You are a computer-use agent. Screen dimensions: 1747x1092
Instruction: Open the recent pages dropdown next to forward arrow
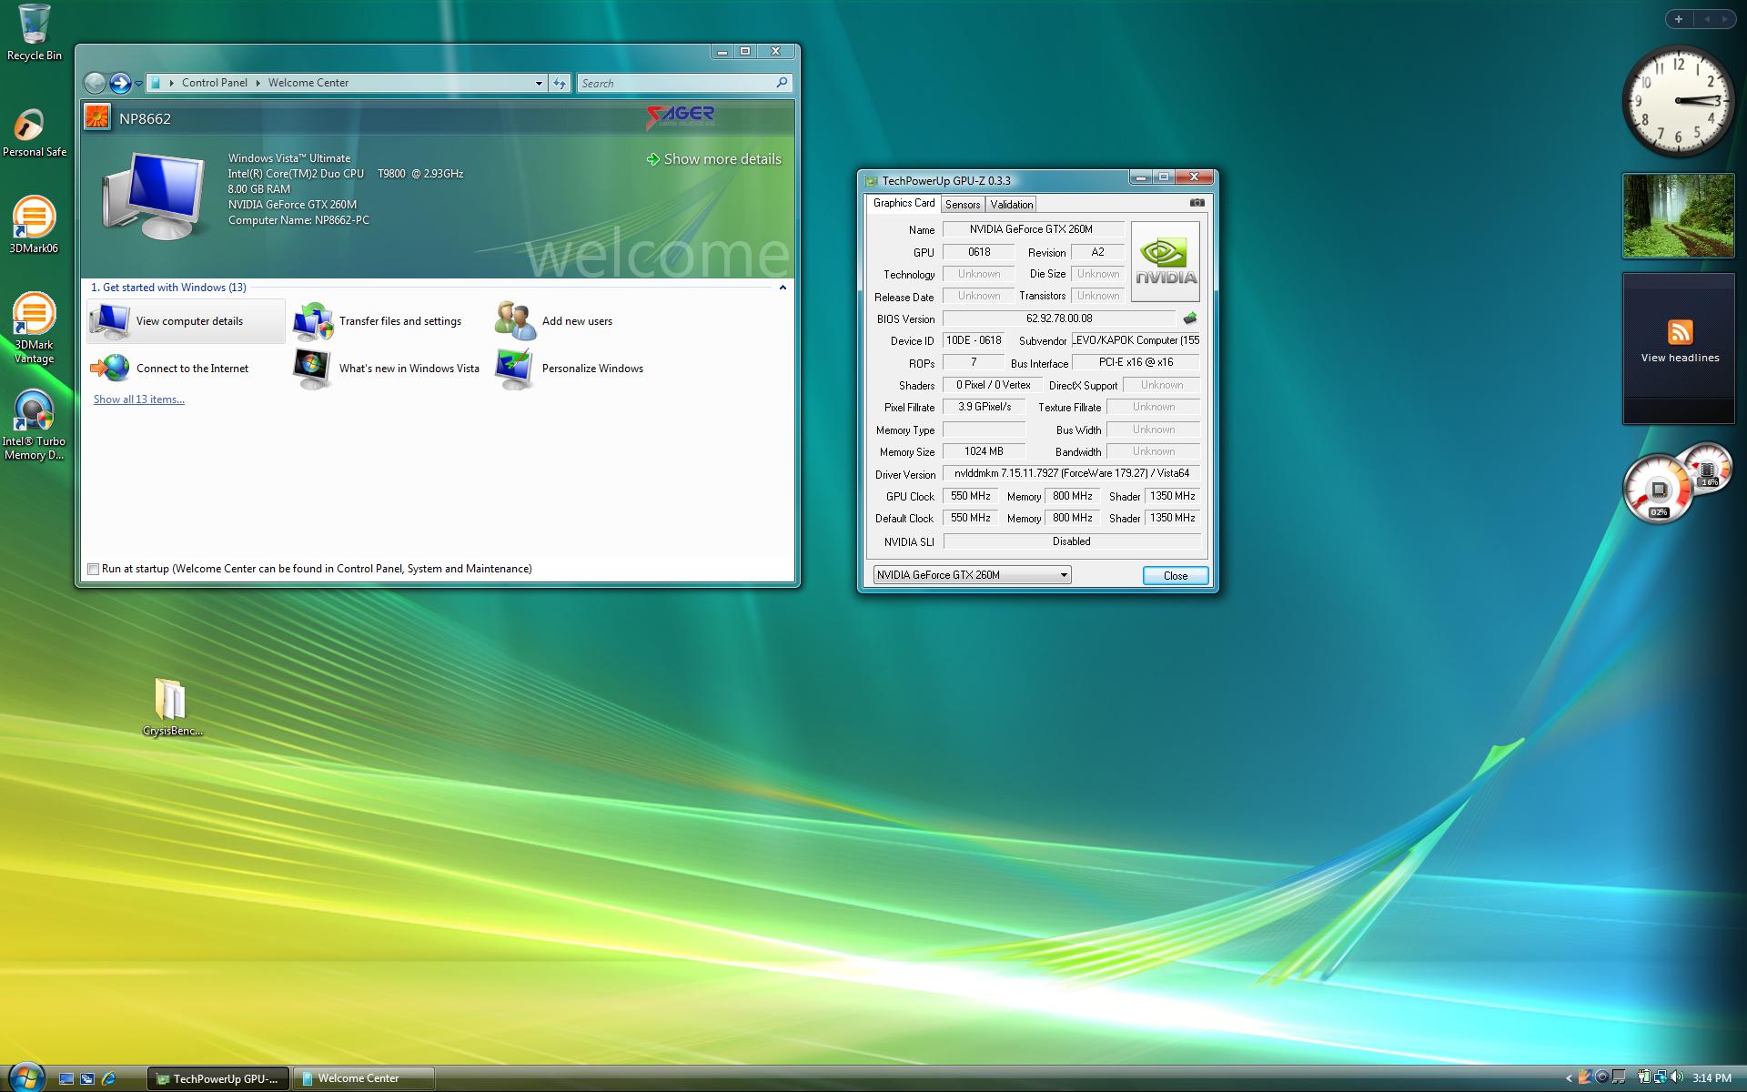pyautogui.click(x=138, y=83)
